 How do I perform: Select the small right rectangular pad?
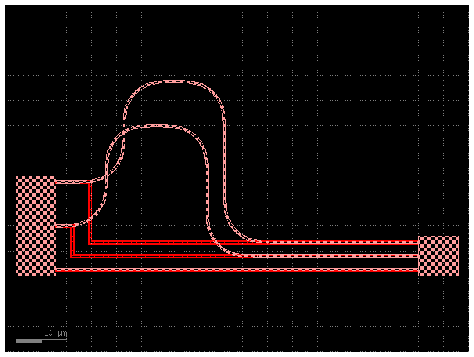click(x=439, y=256)
